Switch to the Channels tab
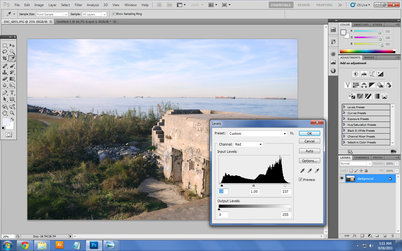 click(x=362, y=158)
